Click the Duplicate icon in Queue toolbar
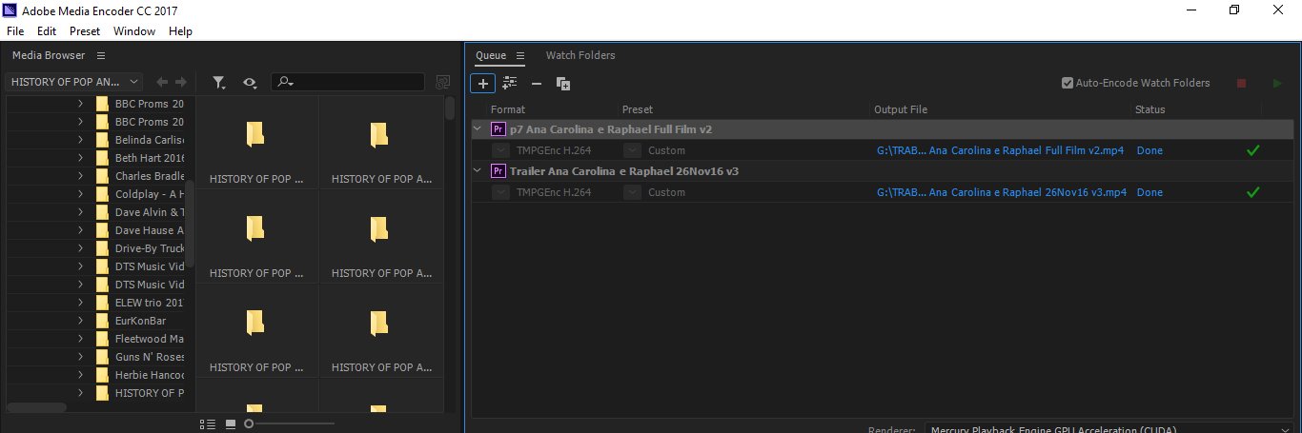The width and height of the screenshot is (1302, 433). [x=563, y=84]
